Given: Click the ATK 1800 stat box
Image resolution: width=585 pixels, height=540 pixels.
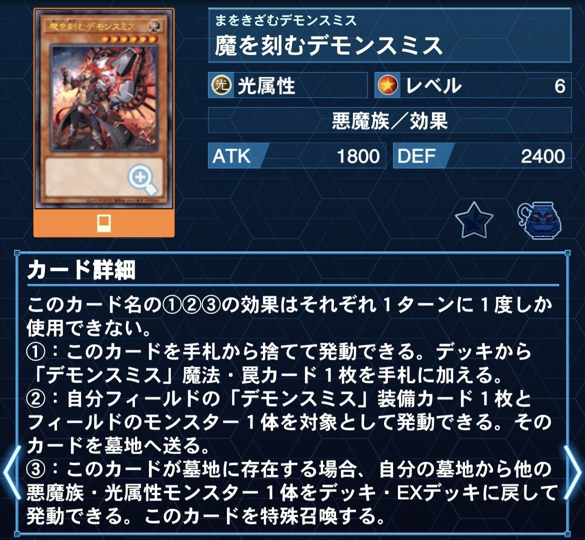Looking at the screenshot, I should 296,155.
